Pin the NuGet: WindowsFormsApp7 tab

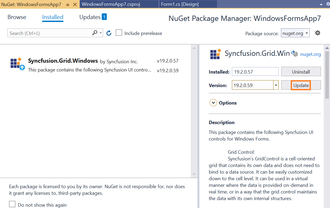(68, 5)
